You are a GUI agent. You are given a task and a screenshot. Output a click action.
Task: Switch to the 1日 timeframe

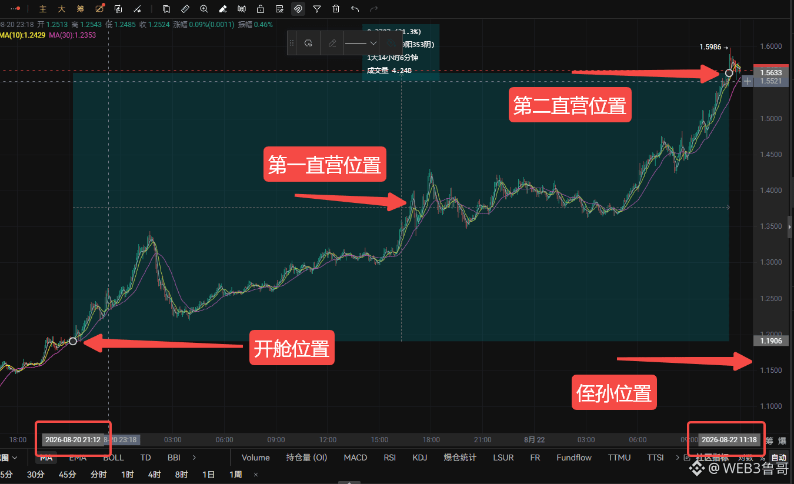(x=208, y=475)
